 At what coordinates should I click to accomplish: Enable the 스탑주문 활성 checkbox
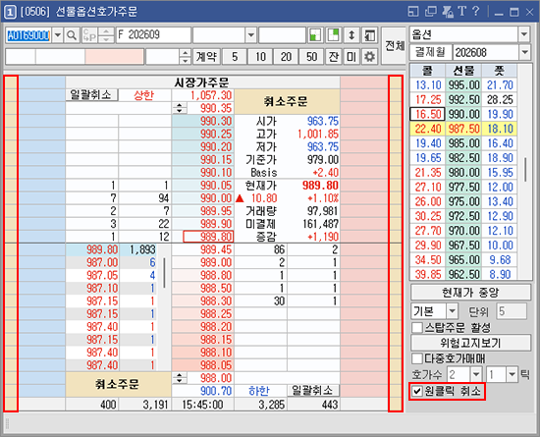(x=417, y=327)
